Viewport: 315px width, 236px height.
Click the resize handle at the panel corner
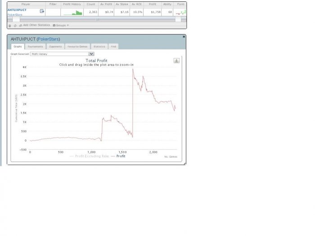(184, 164)
